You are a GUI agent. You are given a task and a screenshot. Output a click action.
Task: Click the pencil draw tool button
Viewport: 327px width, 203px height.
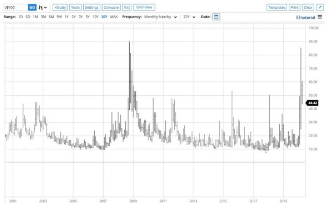(x=320, y=8)
